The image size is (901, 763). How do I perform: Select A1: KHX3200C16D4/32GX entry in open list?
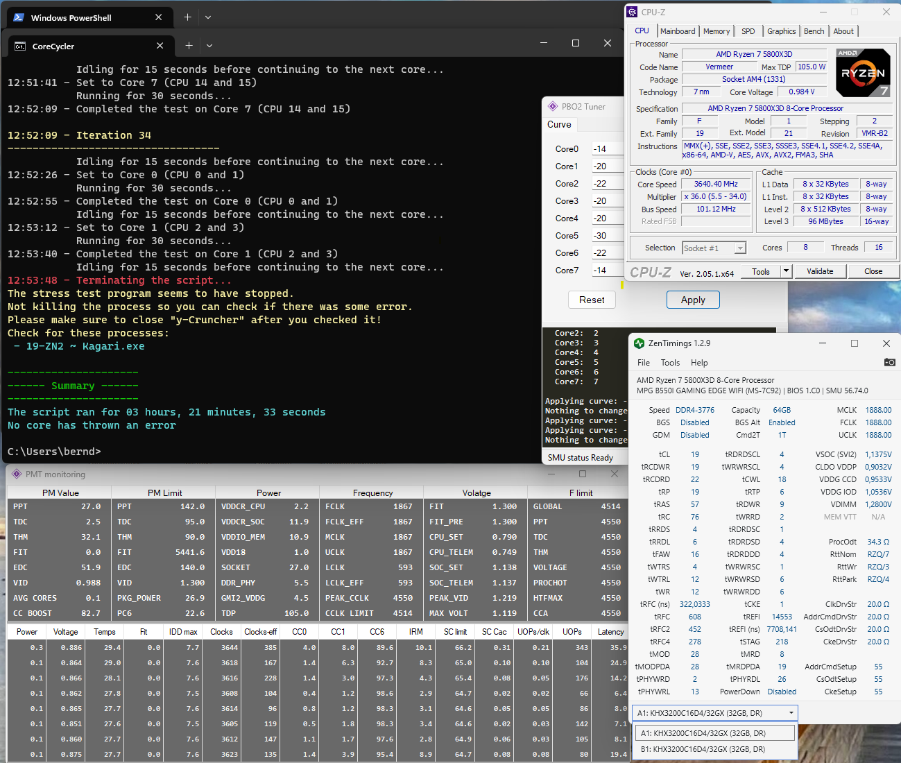pyautogui.click(x=715, y=733)
